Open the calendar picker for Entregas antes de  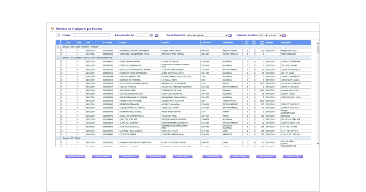[x=151, y=35]
